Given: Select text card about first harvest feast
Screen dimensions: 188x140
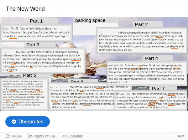Looking at the screenshot, I should point(24,94).
